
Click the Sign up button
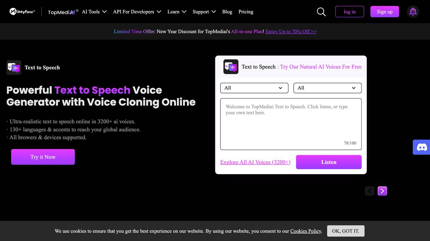385,12
